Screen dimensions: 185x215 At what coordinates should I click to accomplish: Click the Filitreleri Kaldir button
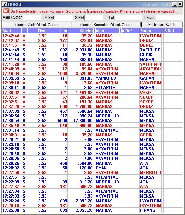tap(162, 25)
